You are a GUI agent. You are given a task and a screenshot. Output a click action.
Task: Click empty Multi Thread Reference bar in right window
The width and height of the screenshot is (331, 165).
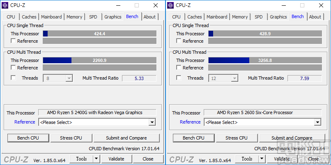(x=265, y=68)
